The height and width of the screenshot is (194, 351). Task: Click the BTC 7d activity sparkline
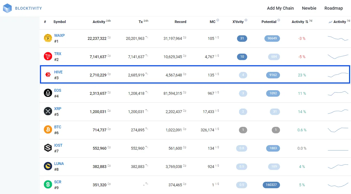click(338, 130)
